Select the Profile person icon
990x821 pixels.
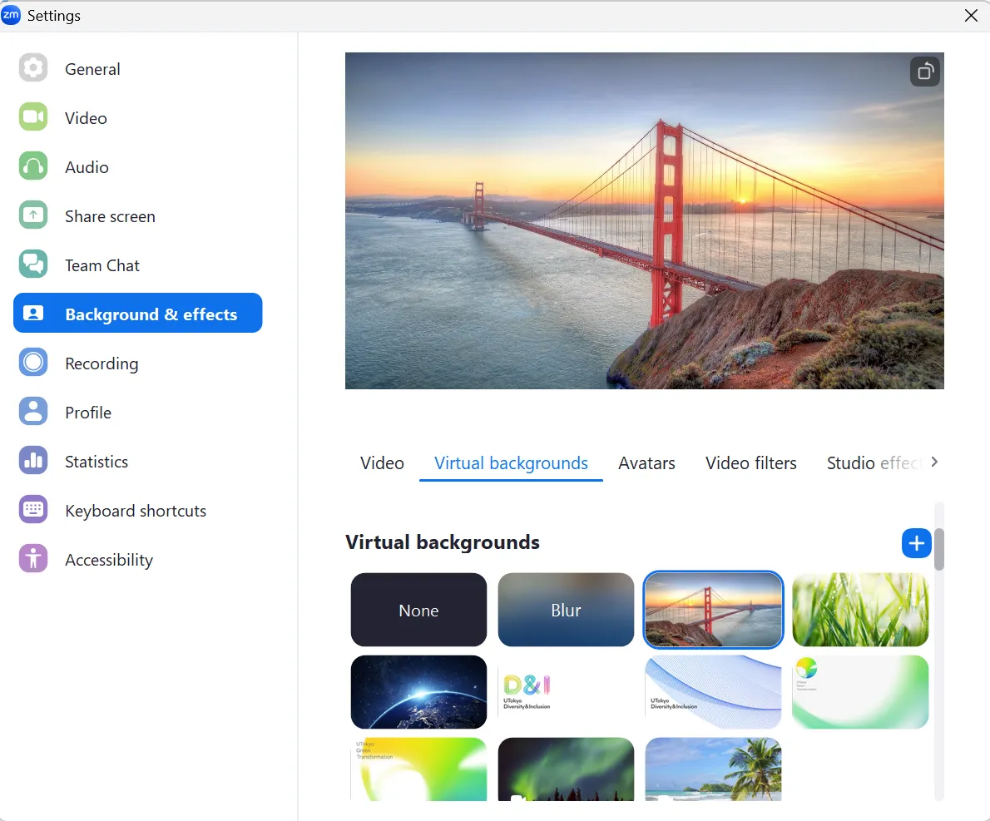[33, 412]
